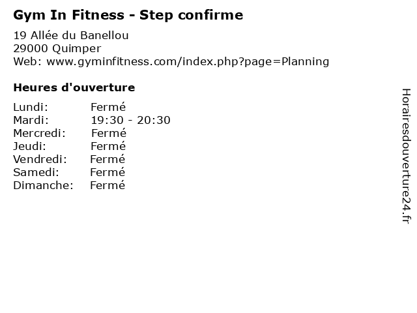Select the 19 Allée du Banellou address line
The image size is (417, 313).
coord(71,35)
